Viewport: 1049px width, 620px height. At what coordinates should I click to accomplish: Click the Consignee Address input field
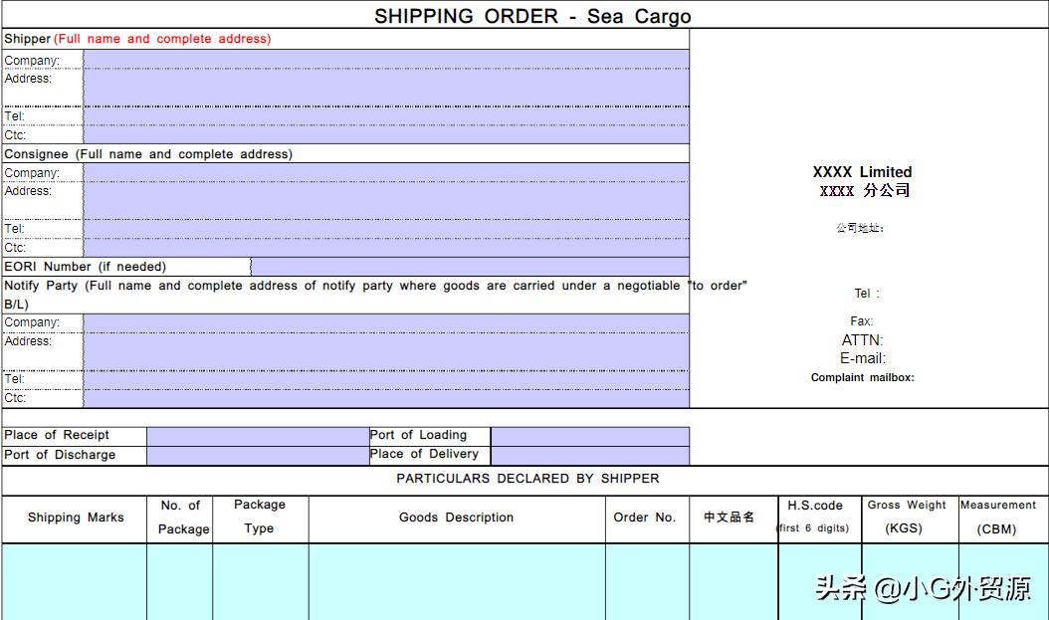[386, 200]
